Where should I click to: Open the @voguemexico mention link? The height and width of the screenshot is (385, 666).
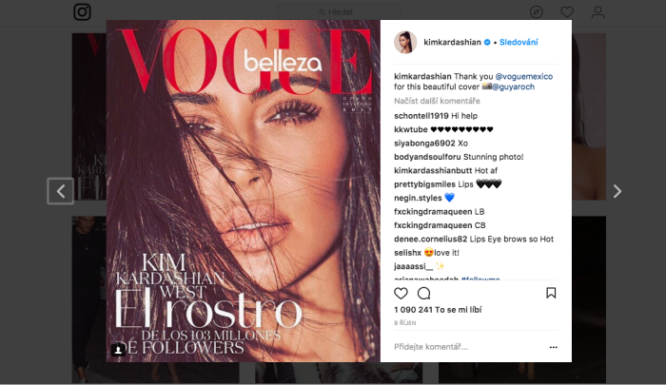[x=523, y=76]
